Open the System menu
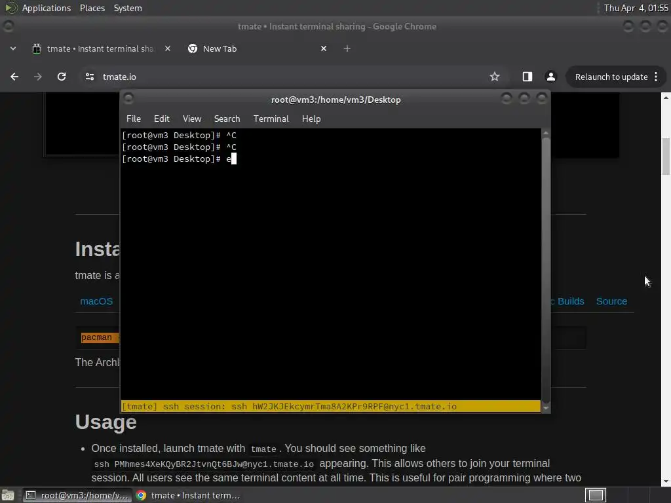 pos(128,8)
